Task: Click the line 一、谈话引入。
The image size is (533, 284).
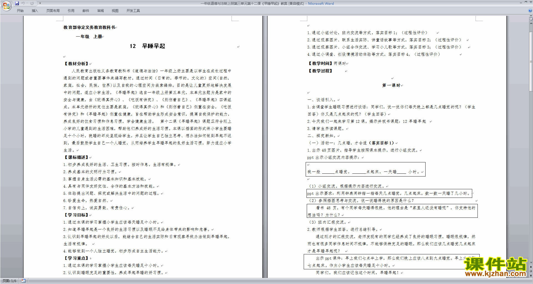Action: [x=322, y=100]
